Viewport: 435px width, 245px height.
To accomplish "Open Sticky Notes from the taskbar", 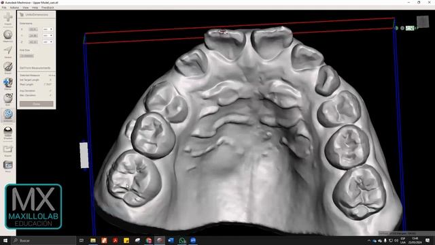I will tap(126, 240).
